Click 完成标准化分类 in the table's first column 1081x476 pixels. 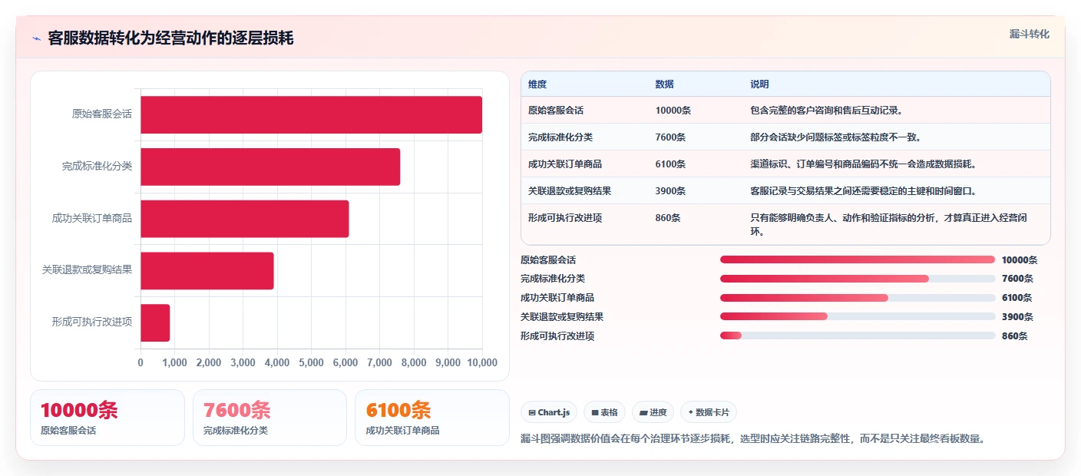(x=560, y=137)
